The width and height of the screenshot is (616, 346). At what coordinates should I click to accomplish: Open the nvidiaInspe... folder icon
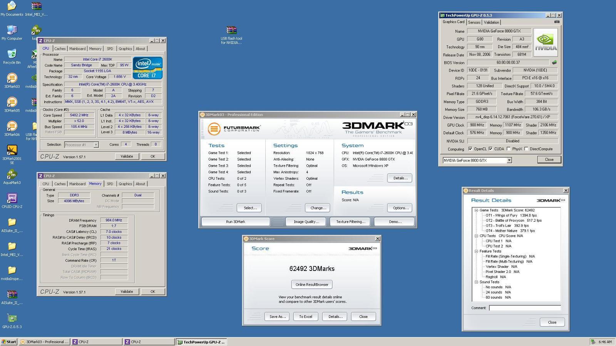(12, 272)
